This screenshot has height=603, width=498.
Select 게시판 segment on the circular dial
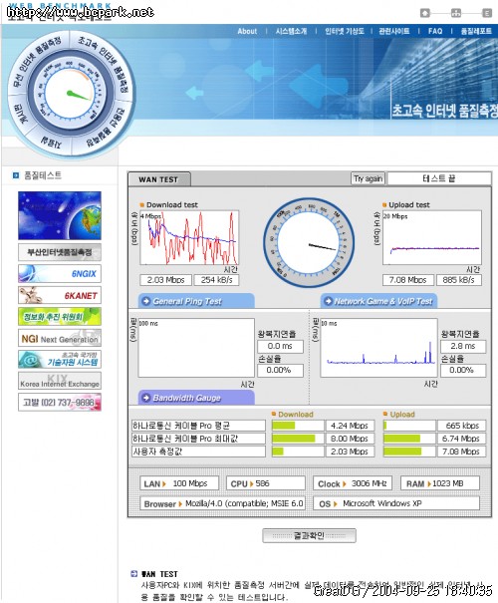(x=22, y=115)
